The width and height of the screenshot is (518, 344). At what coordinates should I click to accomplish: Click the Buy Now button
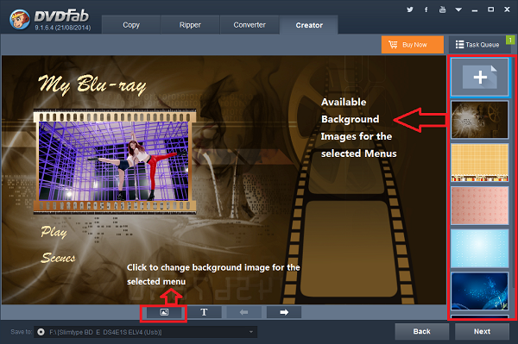[413, 45]
